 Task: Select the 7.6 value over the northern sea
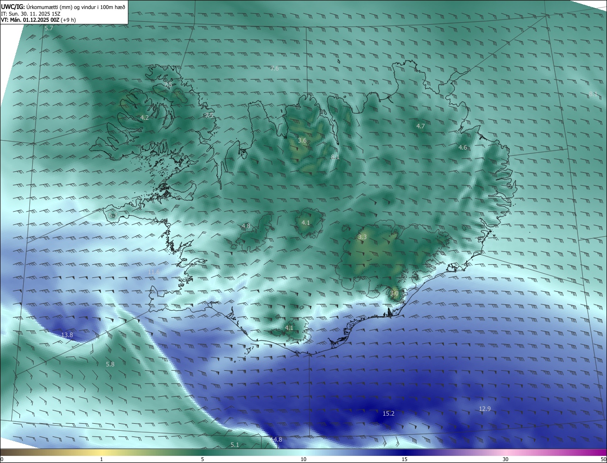coord(275,69)
